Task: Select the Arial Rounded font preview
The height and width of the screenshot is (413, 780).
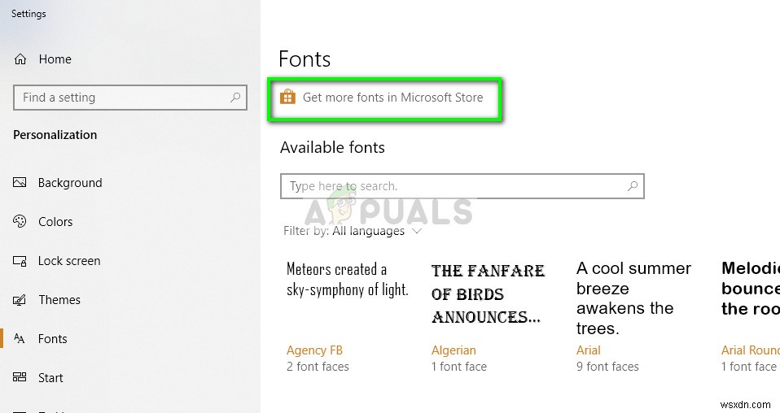Action: coord(750,289)
